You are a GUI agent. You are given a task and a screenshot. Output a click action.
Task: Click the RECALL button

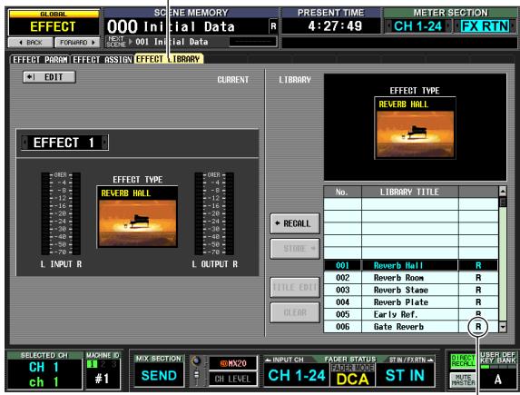[x=295, y=223]
